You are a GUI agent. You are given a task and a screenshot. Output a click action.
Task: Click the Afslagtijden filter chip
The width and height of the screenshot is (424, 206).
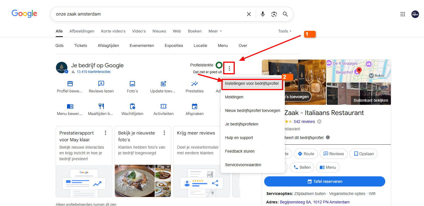pos(108,45)
